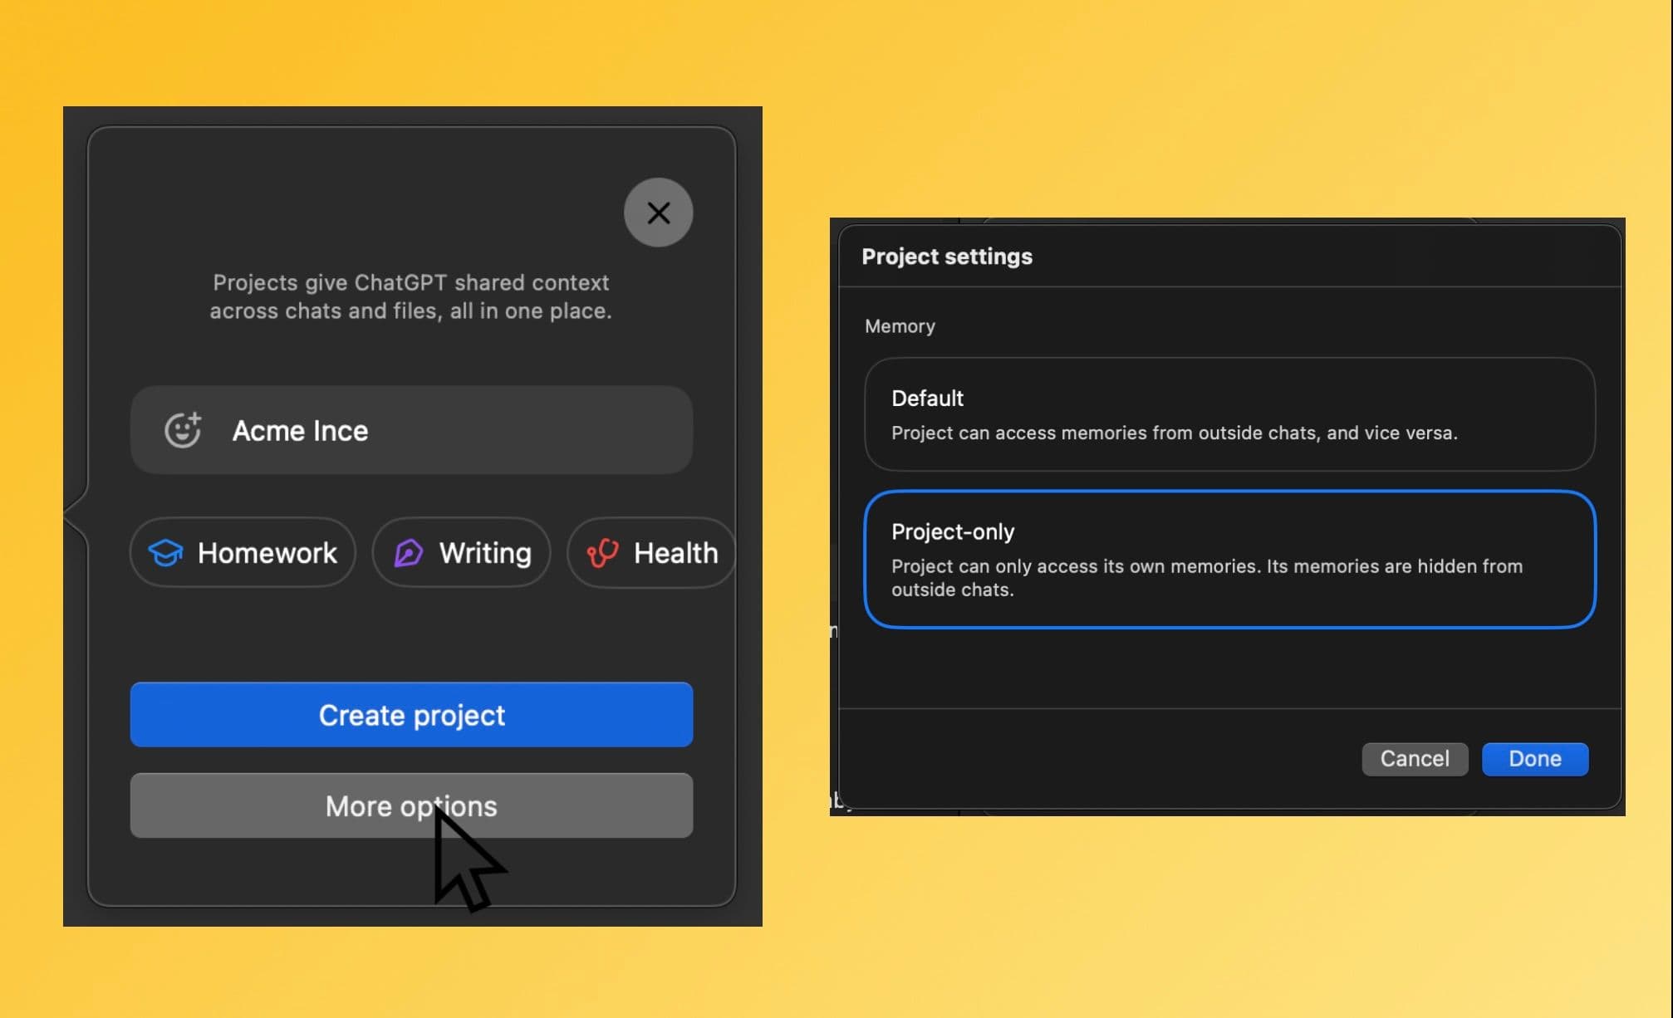The width and height of the screenshot is (1673, 1018).
Task: Click the Default option description text
Action: pos(1174,433)
